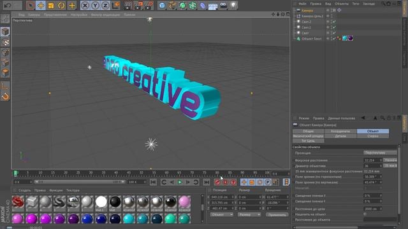This screenshot has height=229, width=408.
Task: Click the green Play forward button
Action: pos(180,183)
